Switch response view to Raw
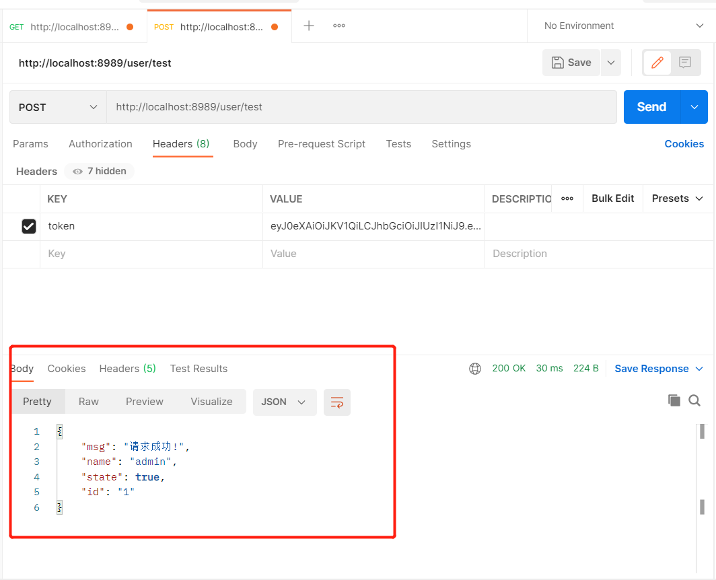The height and width of the screenshot is (580, 716). point(89,402)
